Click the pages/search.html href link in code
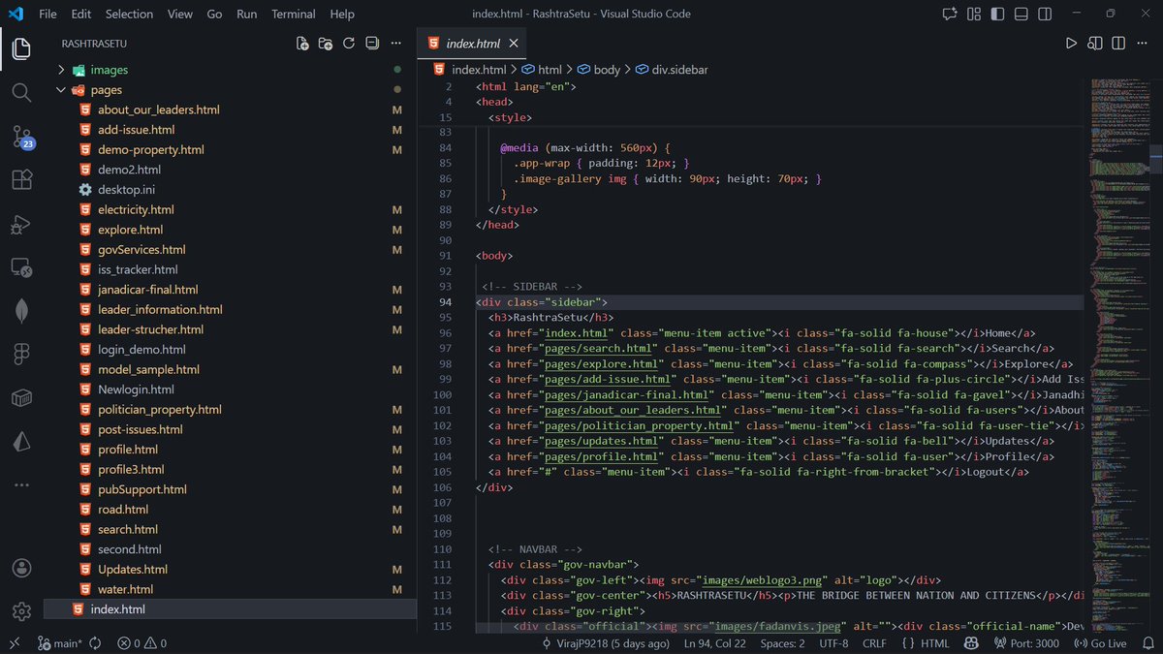The height and width of the screenshot is (654, 1163). click(x=598, y=349)
